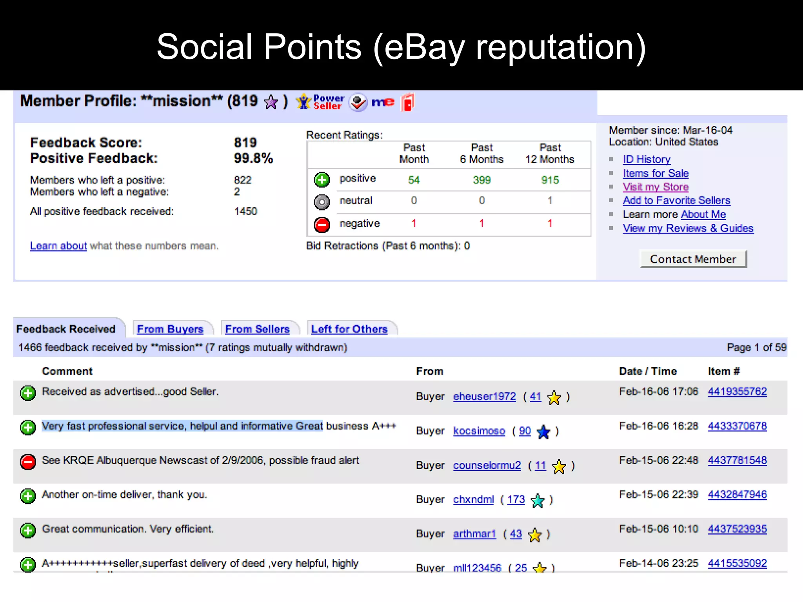
Task: Click feedback score 43 for arthmar1
Action: (516, 534)
